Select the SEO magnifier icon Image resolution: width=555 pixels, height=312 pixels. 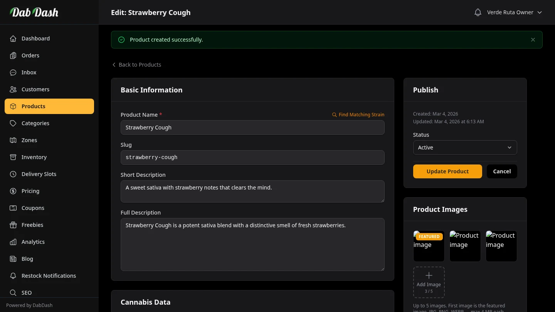click(13, 293)
